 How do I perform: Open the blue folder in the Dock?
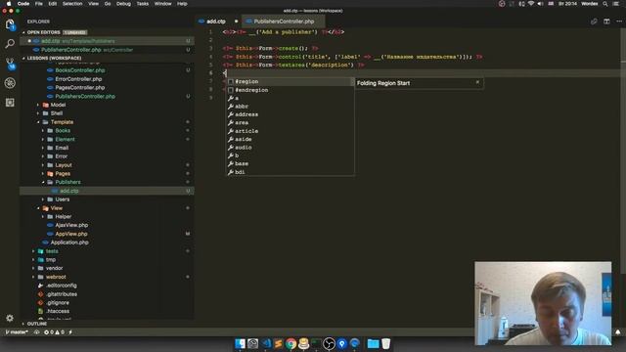(x=373, y=343)
